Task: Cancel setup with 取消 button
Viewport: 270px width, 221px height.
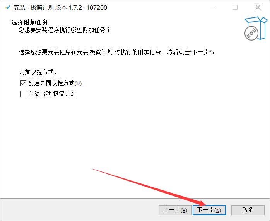Action: (248, 210)
